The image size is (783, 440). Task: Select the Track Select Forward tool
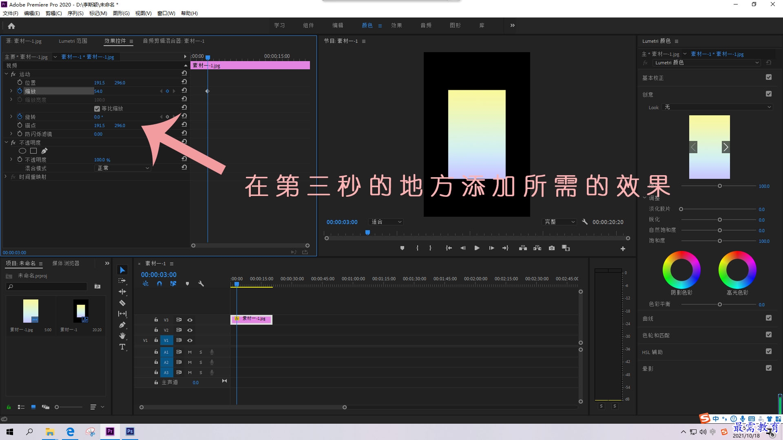pyautogui.click(x=122, y=281)
